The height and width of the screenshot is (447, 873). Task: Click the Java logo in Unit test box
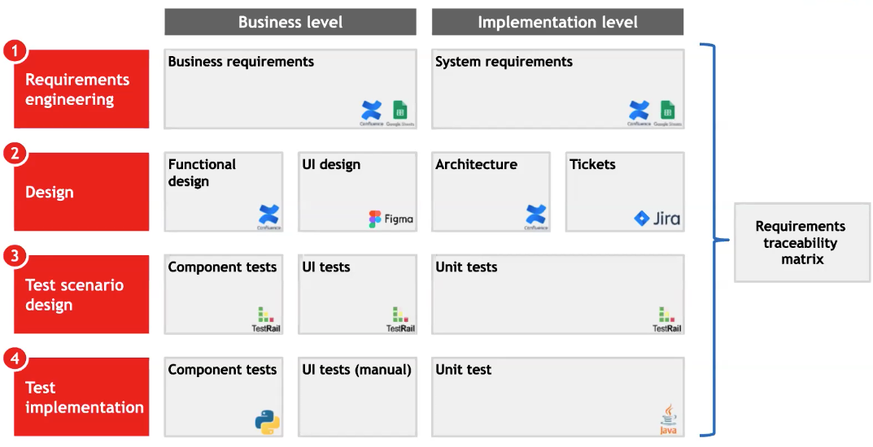pyautogui.click(x=667, y=419)
